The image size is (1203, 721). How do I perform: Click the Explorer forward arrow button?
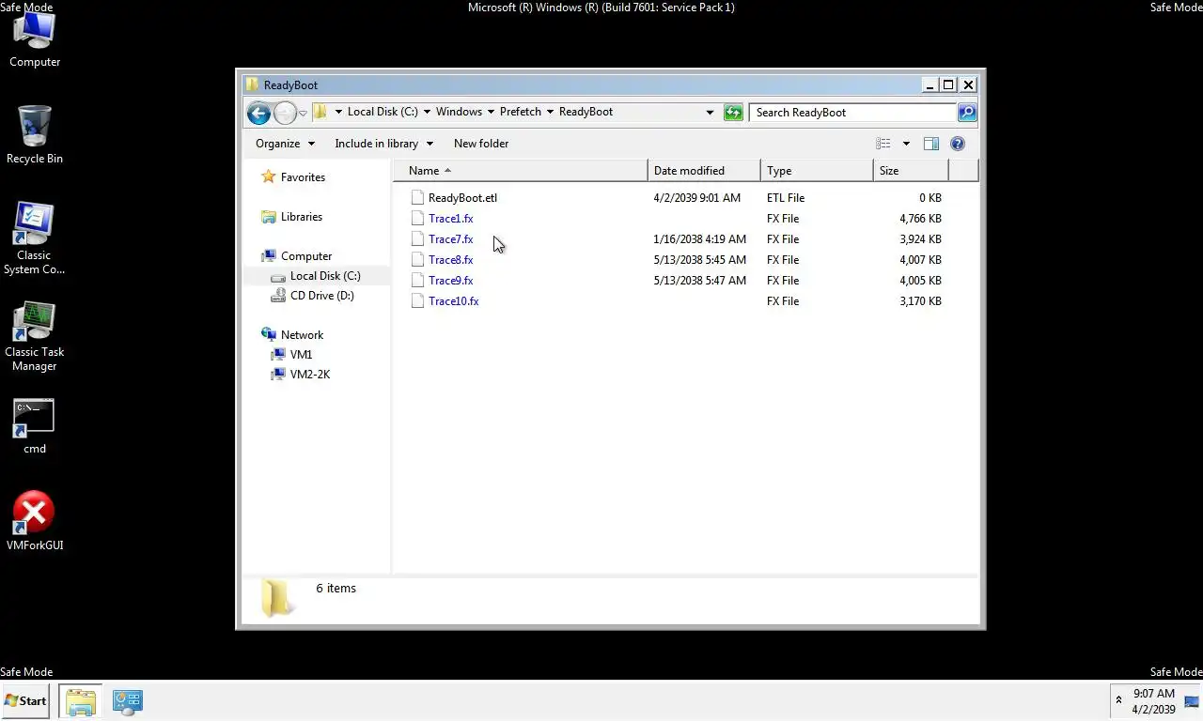(285, 113)
